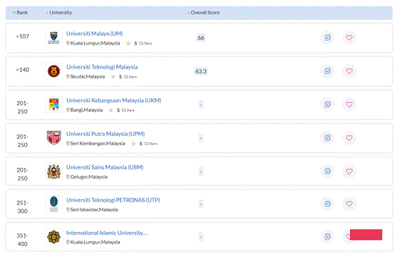Click QS Stars badge for UPM
The height and width of the screenshot is (254, 396).
point(144,143)
